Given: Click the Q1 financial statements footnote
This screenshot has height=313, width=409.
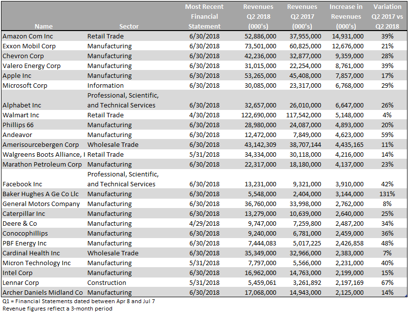Looking at the screenshot, I should (78, 301).
